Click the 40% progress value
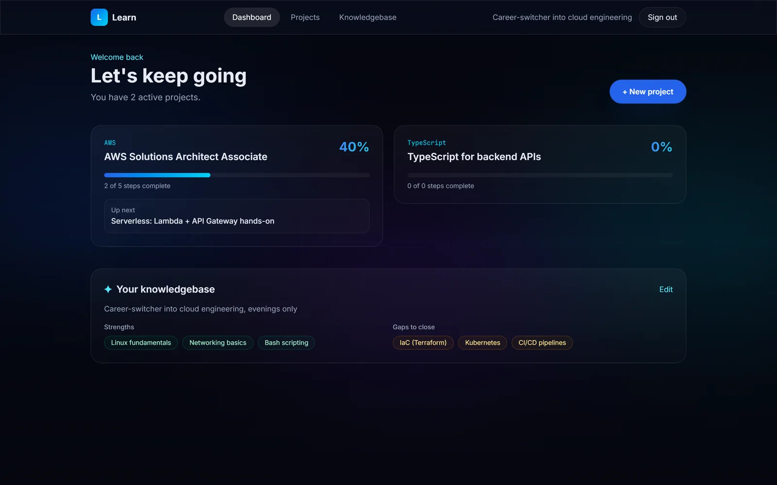 [354, 147]
